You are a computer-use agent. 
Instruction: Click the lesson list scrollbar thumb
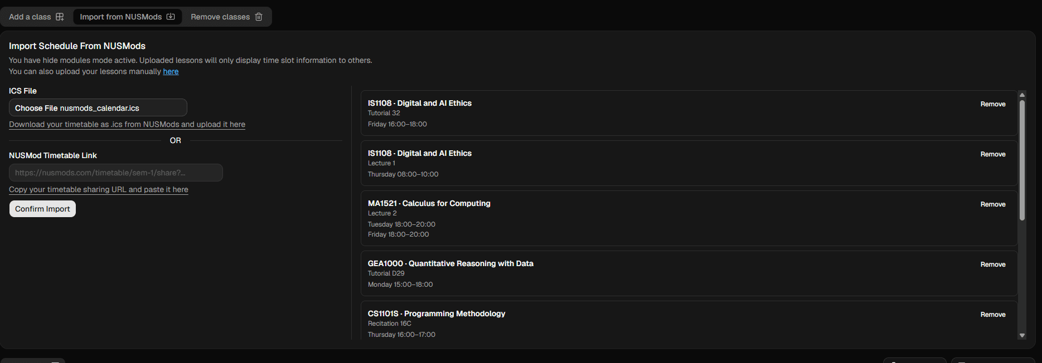coord(1022,160)
